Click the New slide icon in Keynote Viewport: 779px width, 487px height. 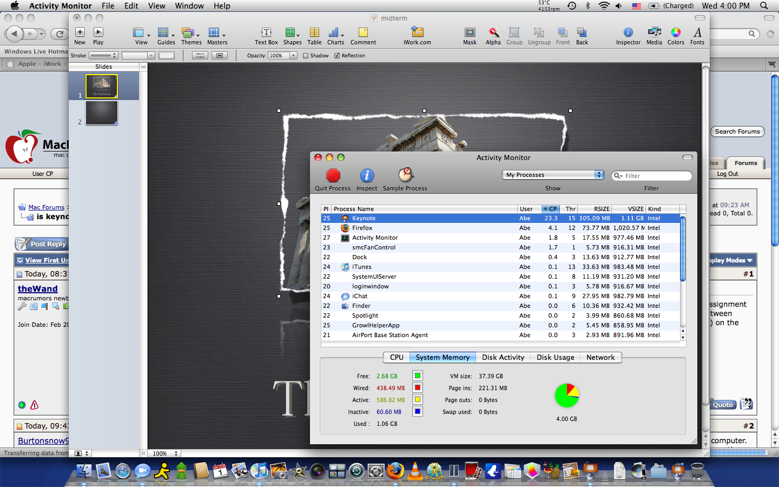click(x=80, y=32)
